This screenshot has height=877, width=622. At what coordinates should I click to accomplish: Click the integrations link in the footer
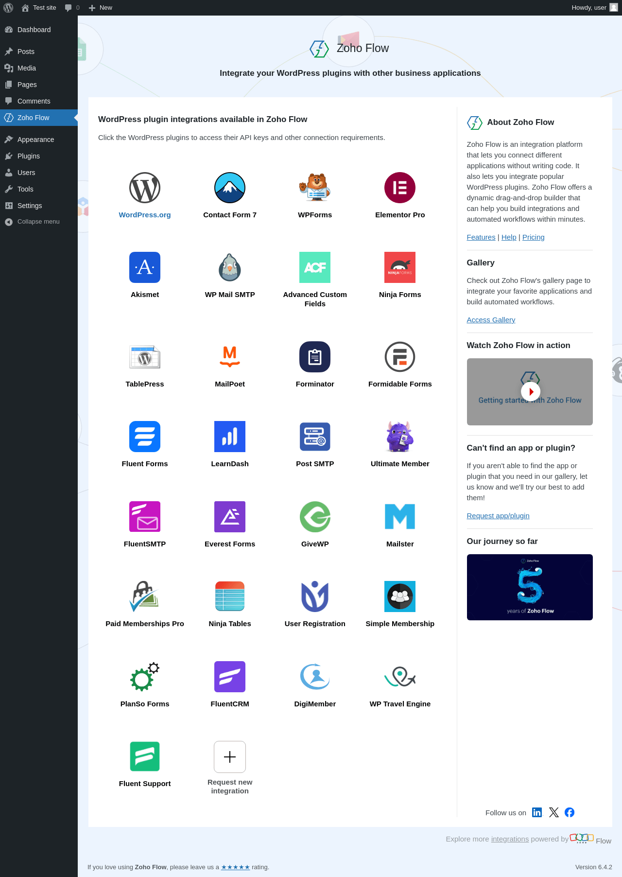tap(510, 839)
